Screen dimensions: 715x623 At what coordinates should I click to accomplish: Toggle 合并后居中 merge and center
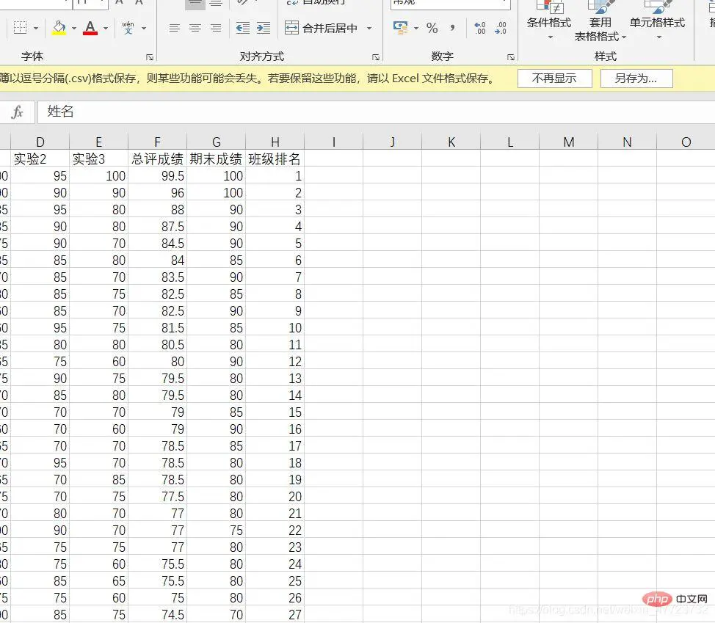click(322, 28)
